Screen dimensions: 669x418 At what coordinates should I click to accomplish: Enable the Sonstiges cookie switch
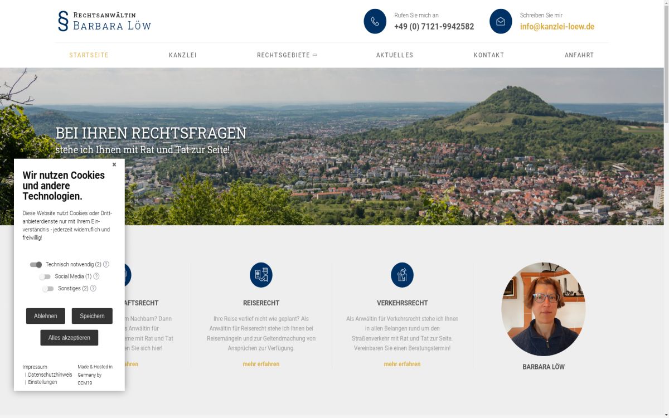point(47,288)
